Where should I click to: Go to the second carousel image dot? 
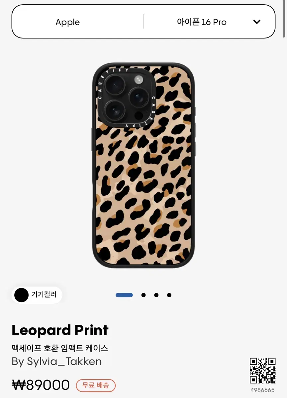pyautogui.click(x=143, y=295)
